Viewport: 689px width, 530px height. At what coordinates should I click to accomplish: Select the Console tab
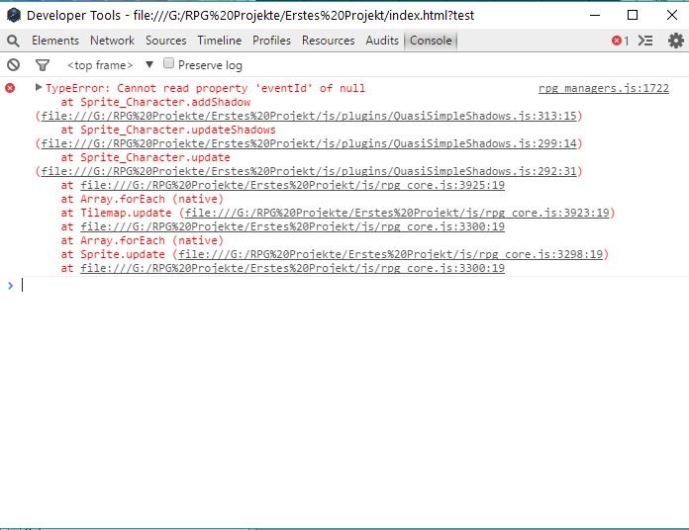[x=431, y=41]
